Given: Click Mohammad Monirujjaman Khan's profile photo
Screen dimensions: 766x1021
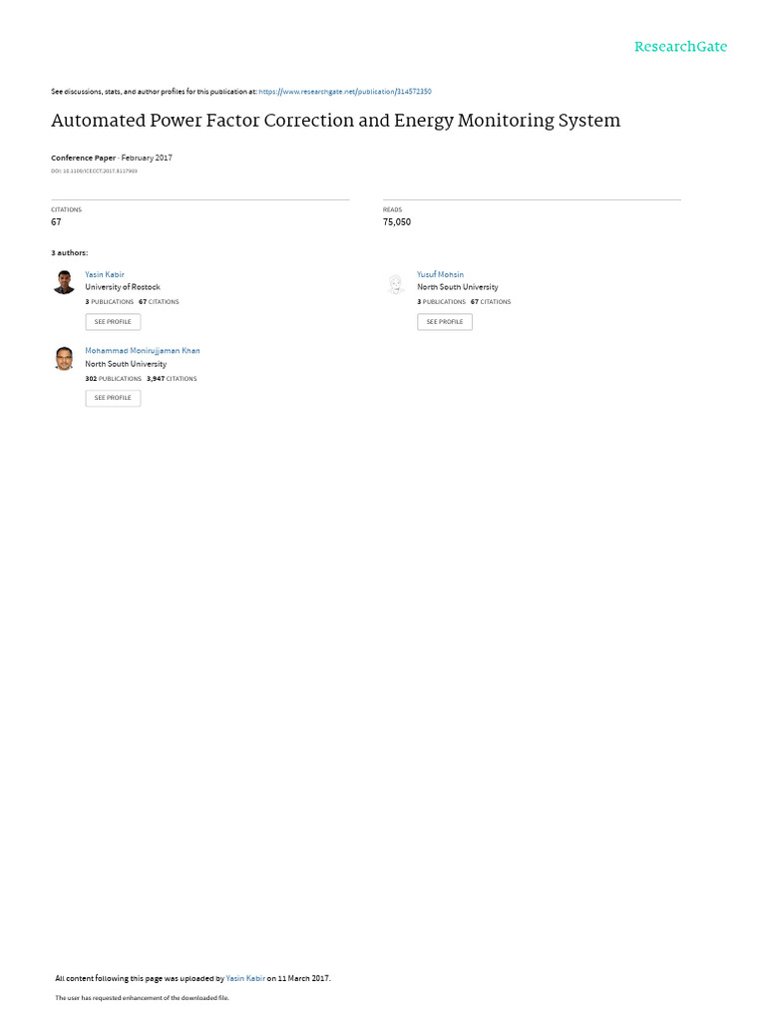Looking at the screenshot, I should tap(64, 358).
